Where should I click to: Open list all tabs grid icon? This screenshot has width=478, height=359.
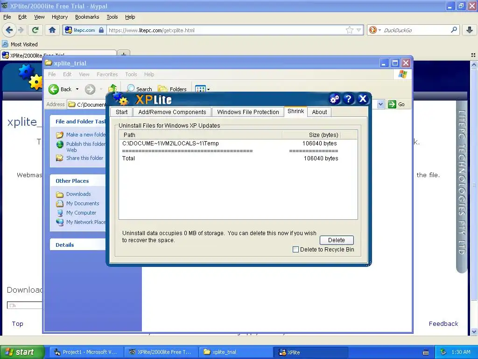pyautogui.click(x=473, y=55)
